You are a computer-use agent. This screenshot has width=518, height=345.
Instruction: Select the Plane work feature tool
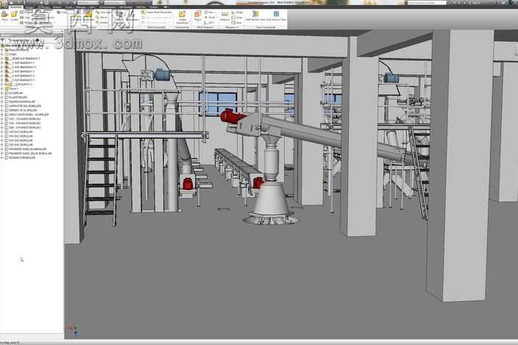[197, 15]
